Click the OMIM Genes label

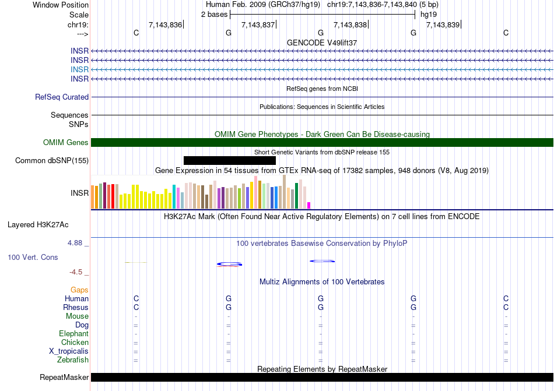click(66, 142)
